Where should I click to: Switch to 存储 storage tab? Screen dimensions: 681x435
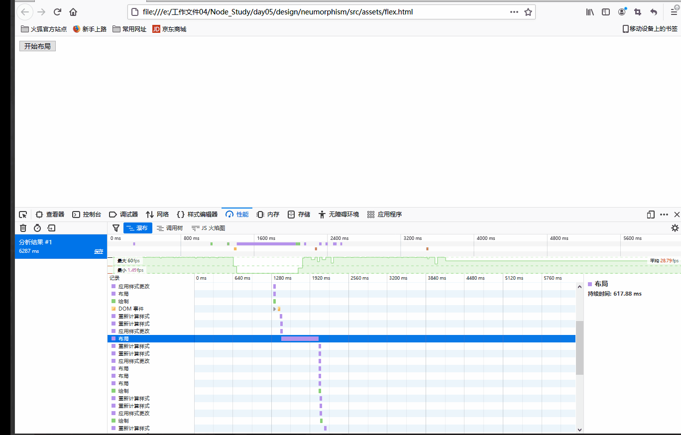point(299,215)
